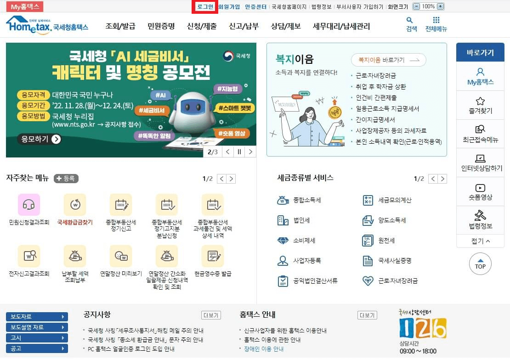Viewport: 510px width, 359px height.
Task: Collapse the sidebar using 접기
Action: click(480, 241)
